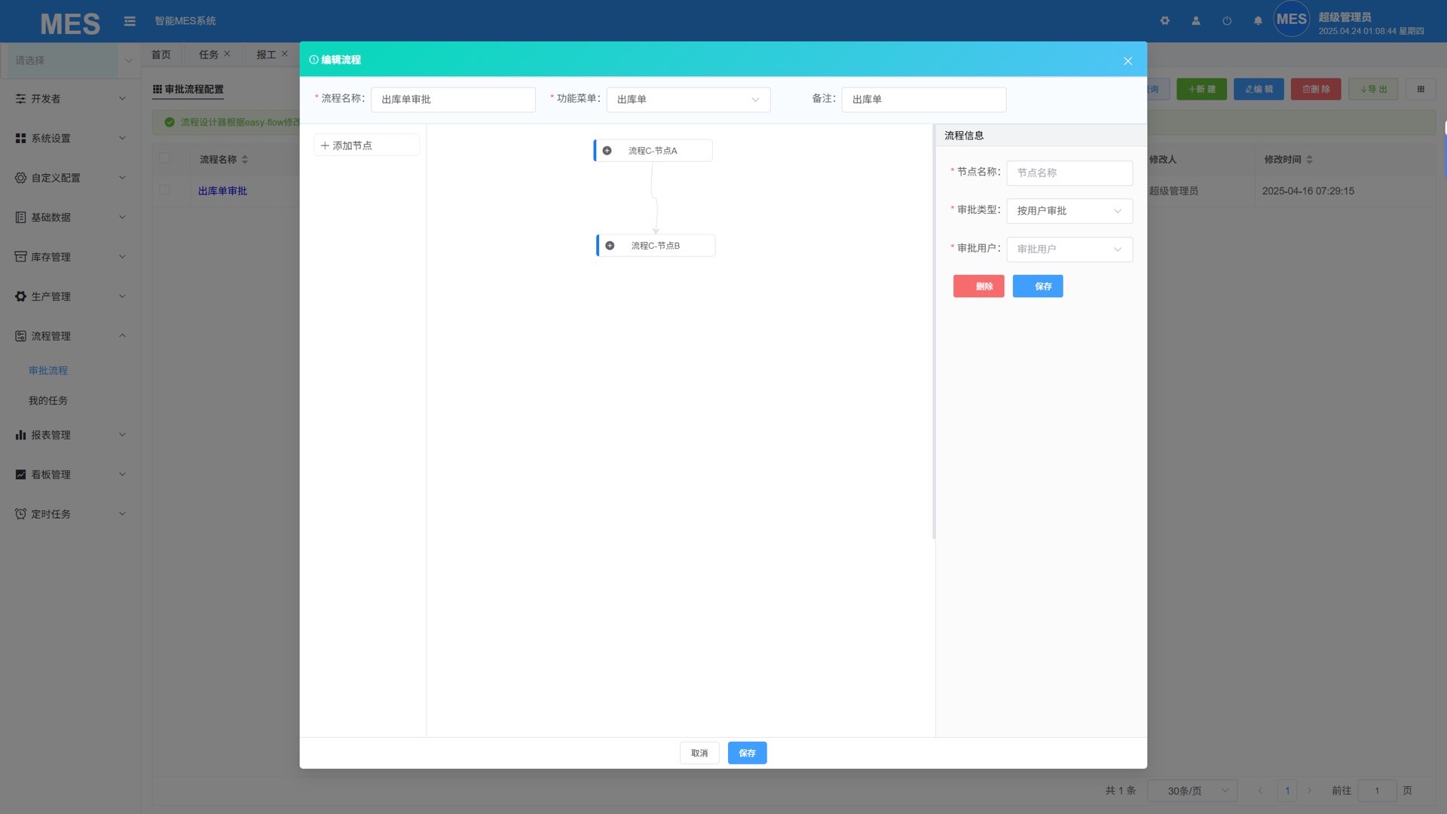This screenshot has height=814, width=1447.
Task: Focus the 节点名称 input field
Action: click(1069, 173)
